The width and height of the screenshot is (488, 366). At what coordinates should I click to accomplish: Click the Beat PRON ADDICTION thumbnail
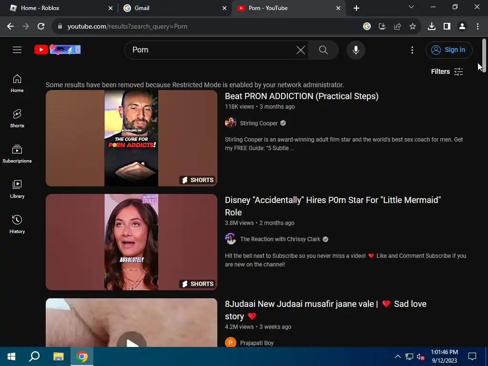(x=132, y=138)
